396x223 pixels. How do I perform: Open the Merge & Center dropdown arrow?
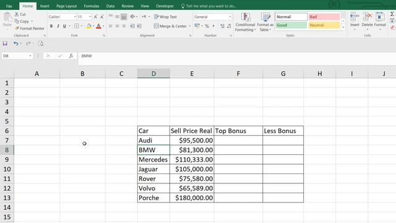pos(190,26)
